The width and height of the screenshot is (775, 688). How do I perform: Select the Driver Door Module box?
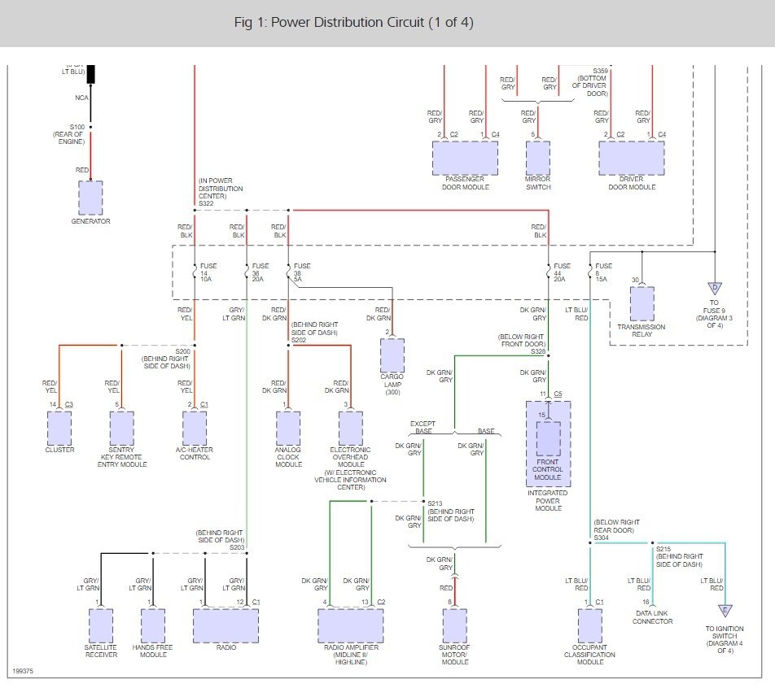(632, 158)
